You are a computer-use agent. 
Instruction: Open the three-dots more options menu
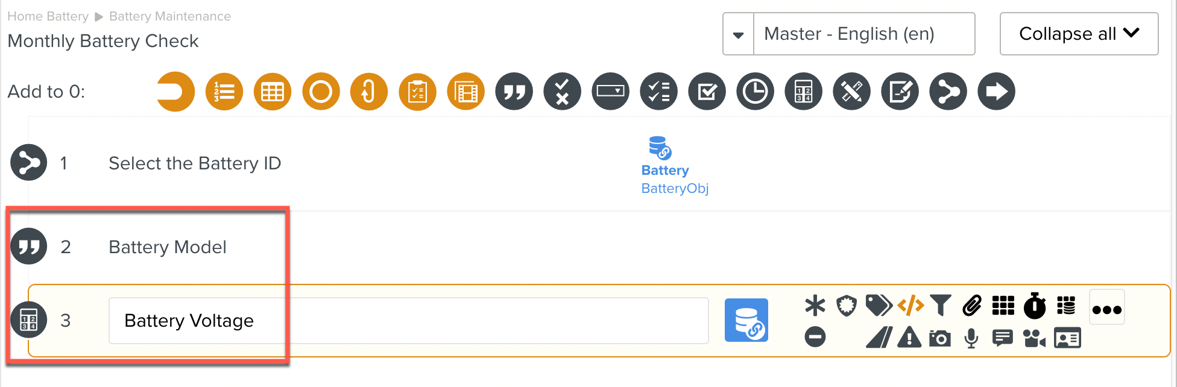(x=1106, y=309)
